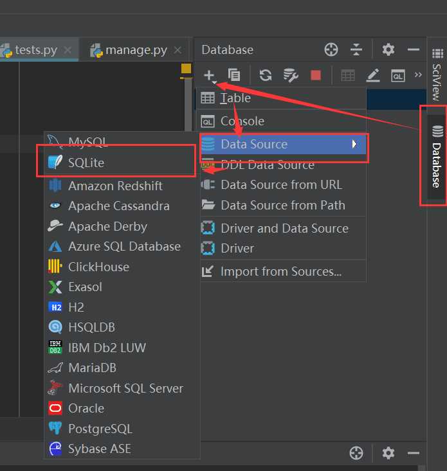447x471 pixels.
Task: Hide the Database panel with minus icon
Action: (x=414, y=49)
